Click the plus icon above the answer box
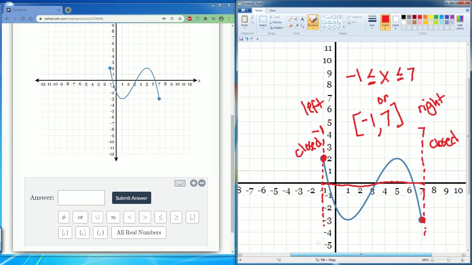The width and height of the screenshot is (472, 265). click(x=194, y=183)
